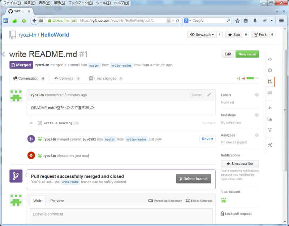Click the Revert button

pyautogui.click(x=207, y=139)
